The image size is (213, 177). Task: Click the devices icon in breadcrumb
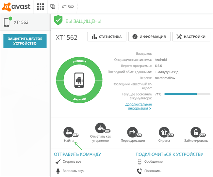pos(52,7)
